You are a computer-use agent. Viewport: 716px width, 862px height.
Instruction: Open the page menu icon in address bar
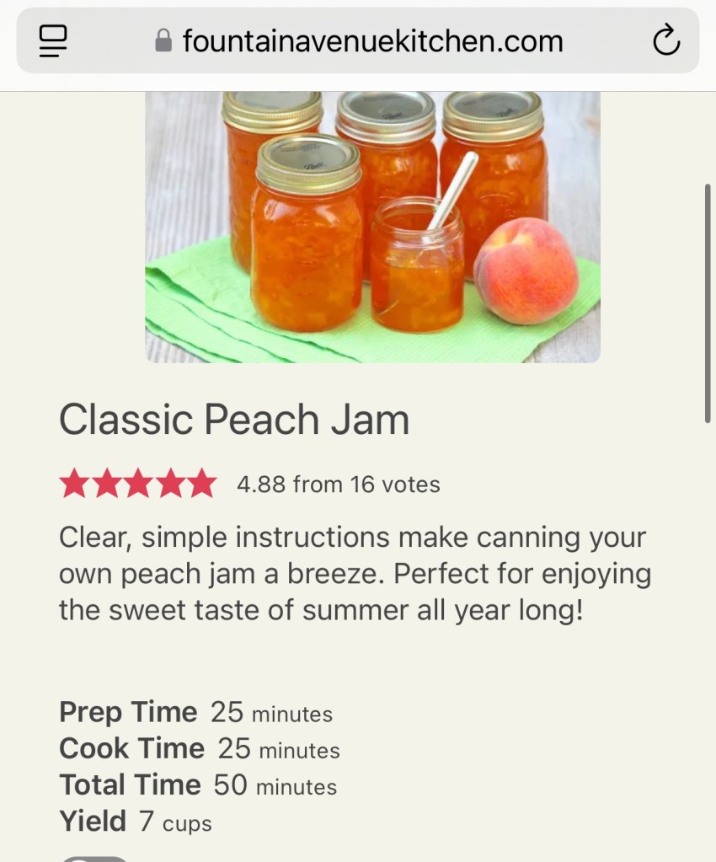point(53,40)
